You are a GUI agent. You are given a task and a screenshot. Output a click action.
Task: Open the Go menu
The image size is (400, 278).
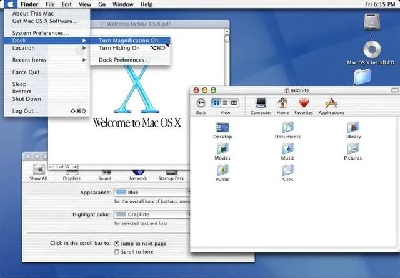coord(102,4)
